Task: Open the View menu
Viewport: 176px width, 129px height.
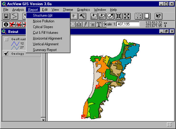Action: [x=55, y=10]
